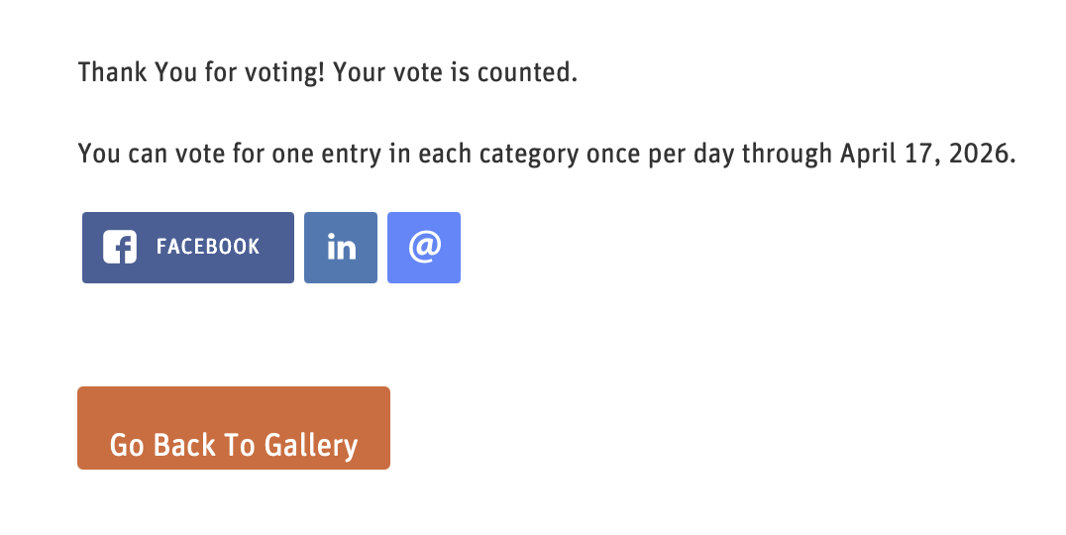Image resolution: width=1066 pixels, height=535 pixels.
Task: Go Back To Gallery
Action: click(x=234, y=428)
